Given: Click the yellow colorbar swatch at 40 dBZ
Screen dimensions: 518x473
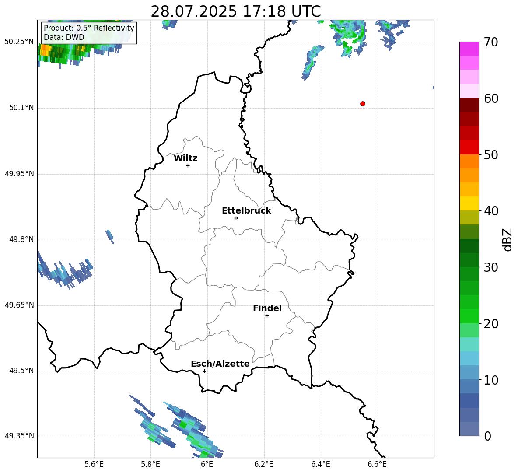Looking at the screenshot, I should coord(469,203).
